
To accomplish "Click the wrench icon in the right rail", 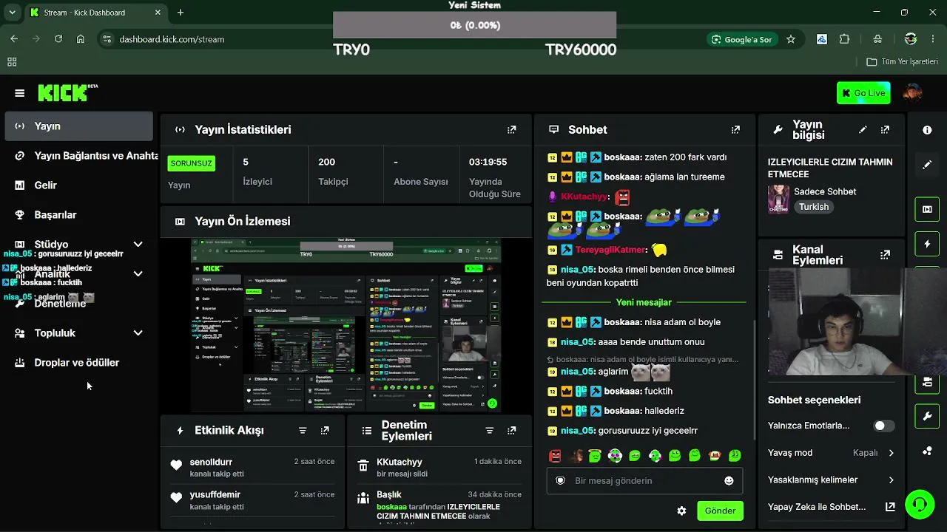I will pos(927,417).
